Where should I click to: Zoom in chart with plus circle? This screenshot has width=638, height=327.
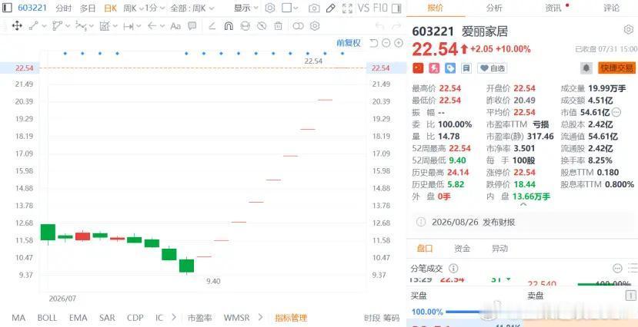399,43
